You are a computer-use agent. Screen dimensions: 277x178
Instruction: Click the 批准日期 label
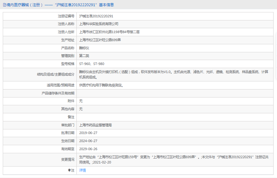point(68,133)
